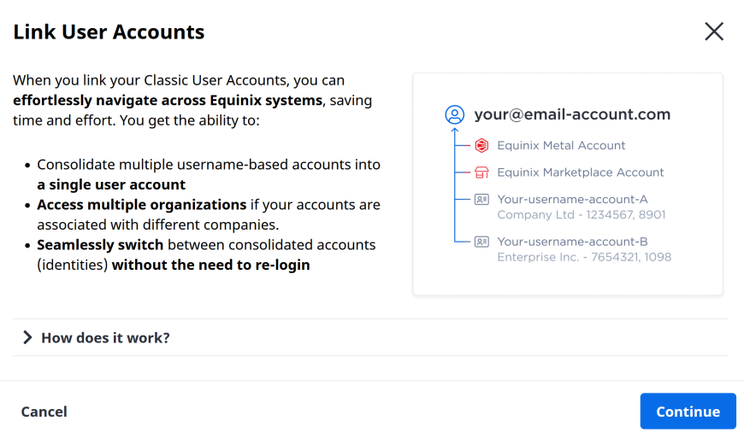Click the ID card icon for account-A
The image size is (744, 438).
click(x=481, y=199)
